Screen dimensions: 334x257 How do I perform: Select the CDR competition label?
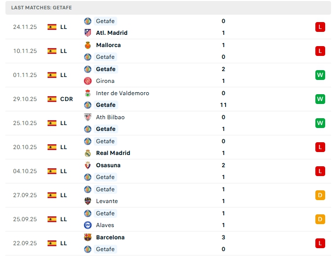pyautogui.click(x=67, y=99)
